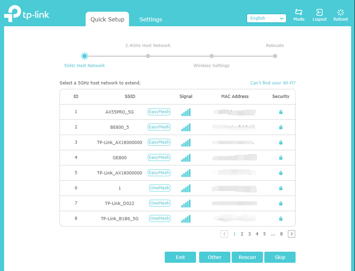The width and height of the screenshot is (355, 271).
Task: Select the TP-Link_B1B6_5G network name
Action: tap(119, 219)
